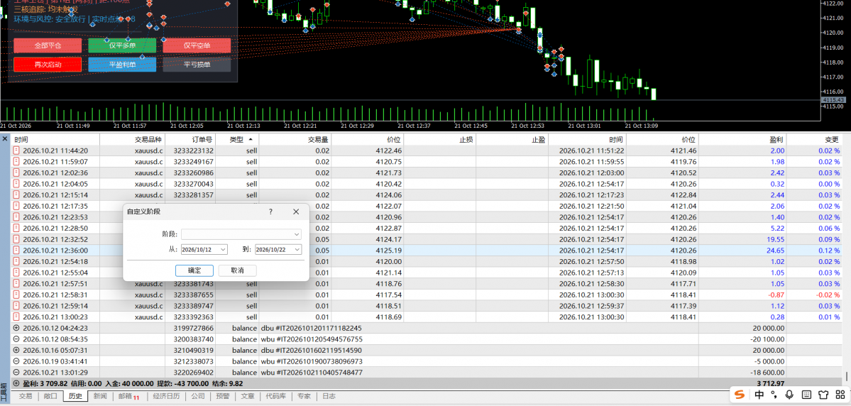
Task: Open the Sogou soft keyboard icon
Action: pos(806,394)
